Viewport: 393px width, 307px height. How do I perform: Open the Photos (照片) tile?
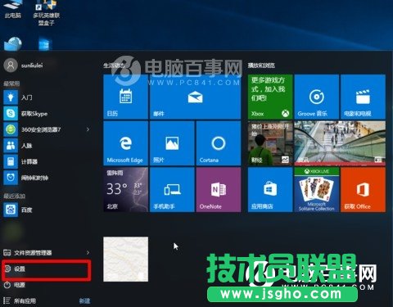pos(172,143)
